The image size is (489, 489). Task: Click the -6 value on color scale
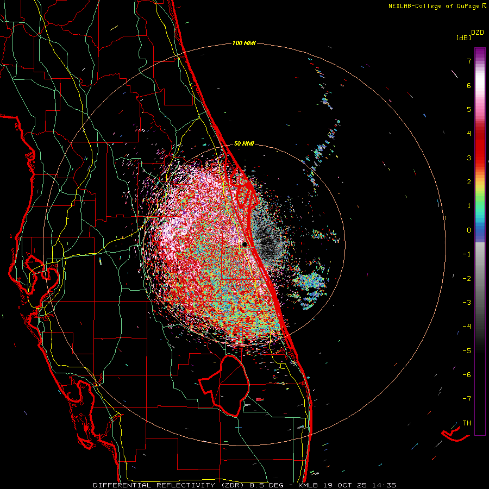[x=467, y=375]
